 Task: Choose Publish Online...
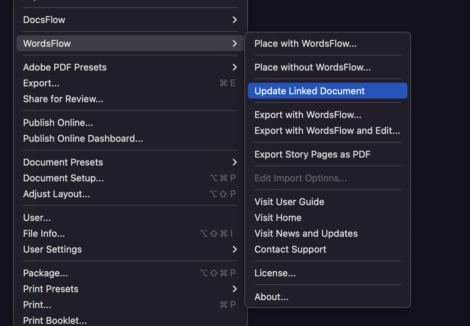tap(130, 123)
